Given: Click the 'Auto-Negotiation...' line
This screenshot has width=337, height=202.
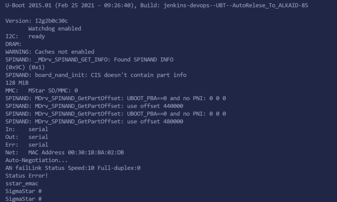Looking at the screenshot, I should [37, 160].
